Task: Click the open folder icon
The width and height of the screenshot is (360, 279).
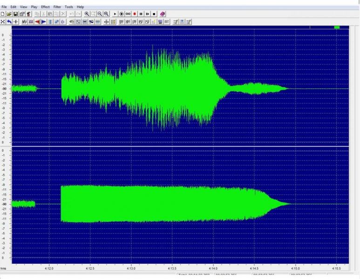Action: [9, 14]
